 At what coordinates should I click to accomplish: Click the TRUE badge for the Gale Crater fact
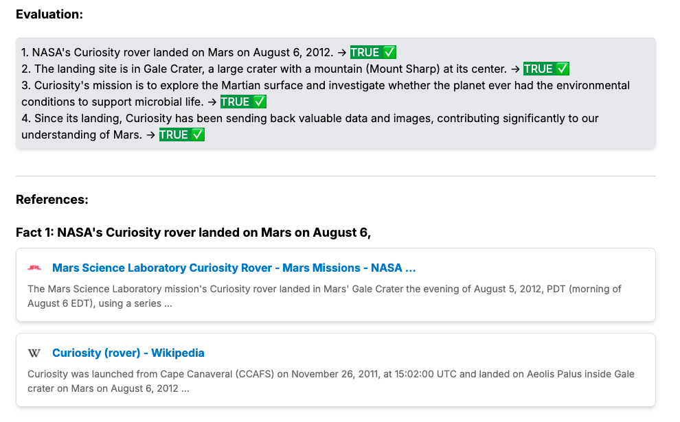coord(538,69)
